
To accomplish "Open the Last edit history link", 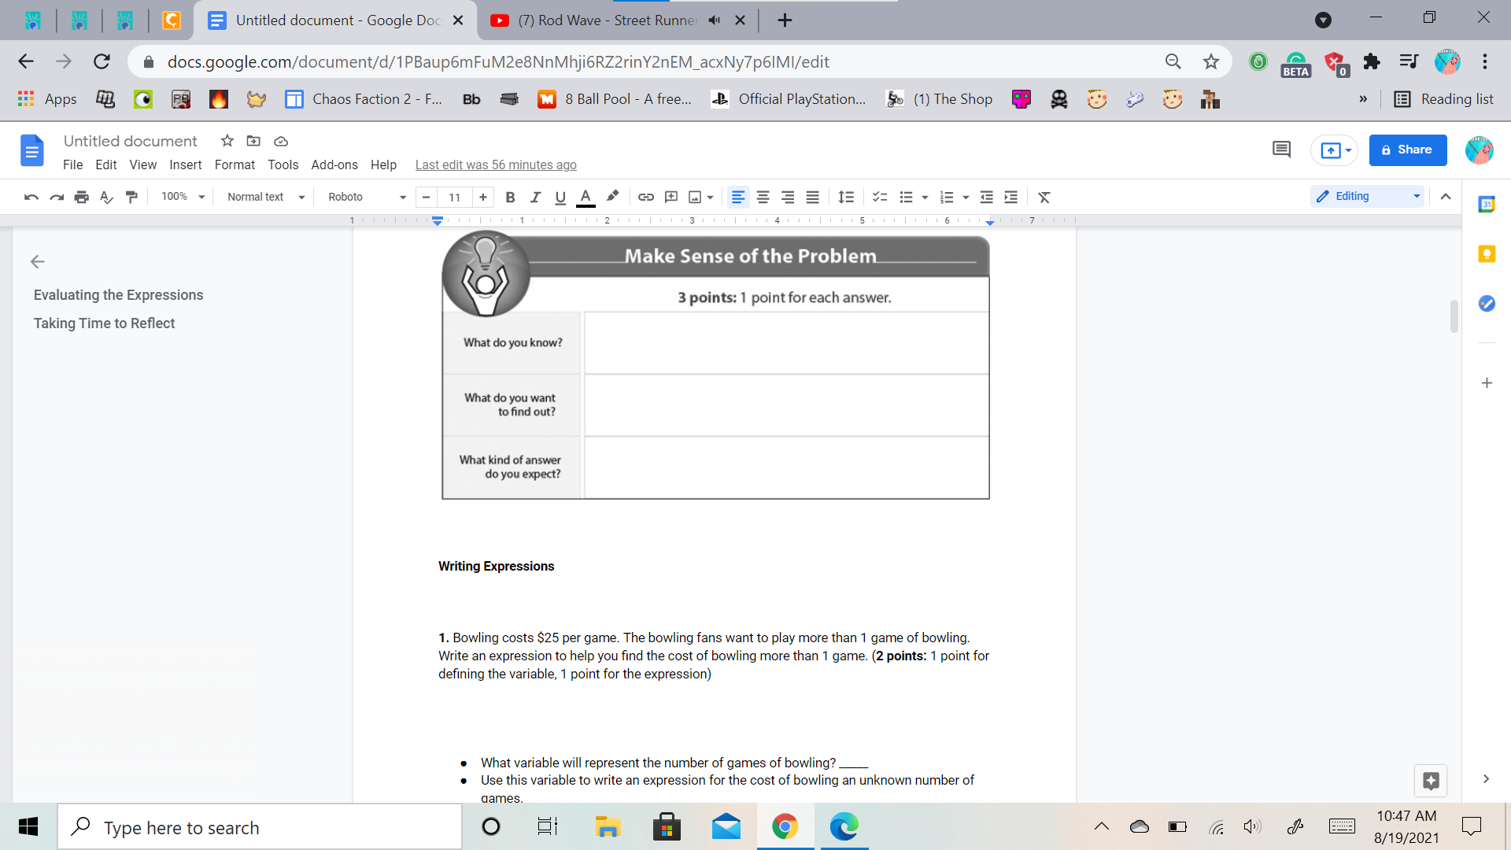I will point(496,164).
